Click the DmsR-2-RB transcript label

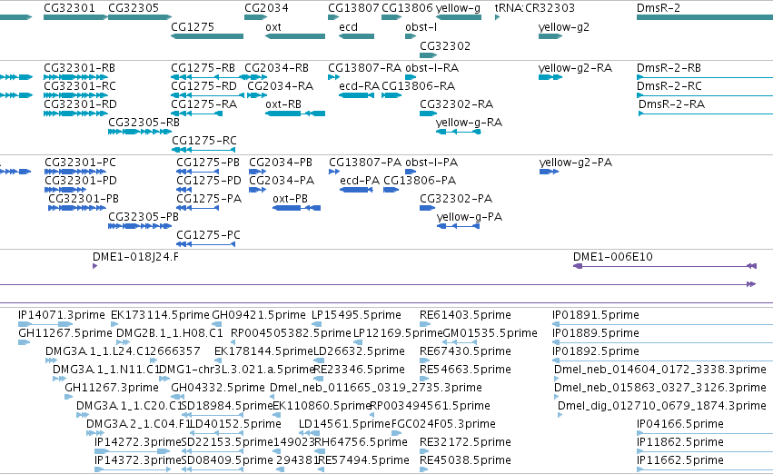[x=669, y=68]
